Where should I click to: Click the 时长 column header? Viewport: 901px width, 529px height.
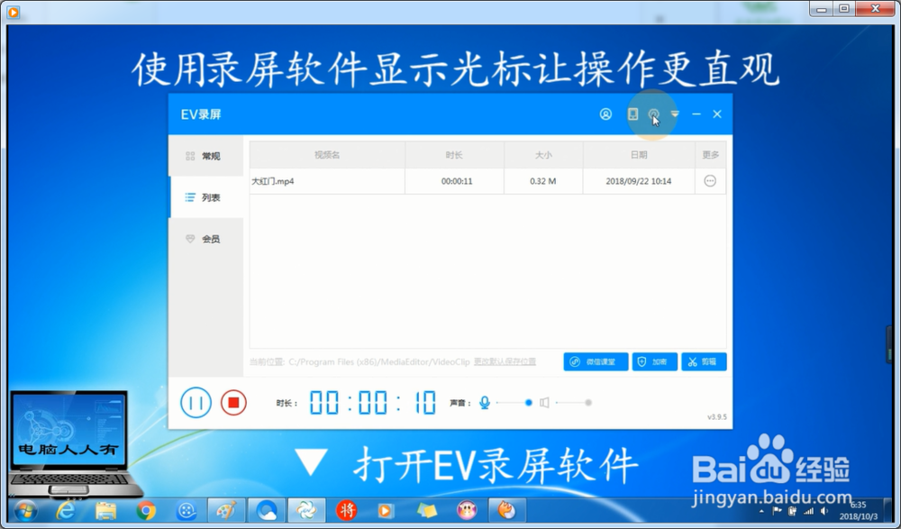tap(454, 155)
